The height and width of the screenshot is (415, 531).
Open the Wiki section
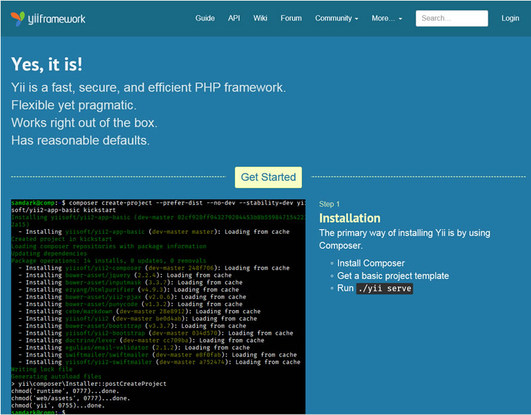pos(260,19)
